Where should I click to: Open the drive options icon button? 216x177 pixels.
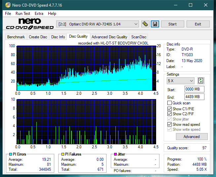coord(145,24)
